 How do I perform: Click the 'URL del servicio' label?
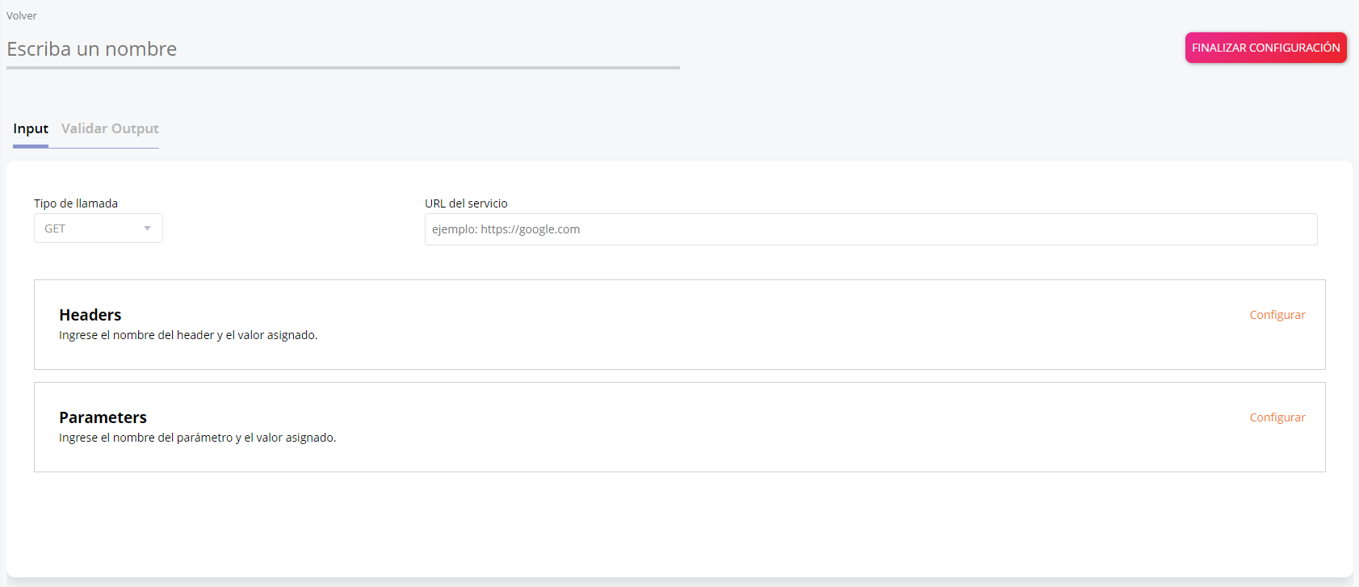click(466, 203)
